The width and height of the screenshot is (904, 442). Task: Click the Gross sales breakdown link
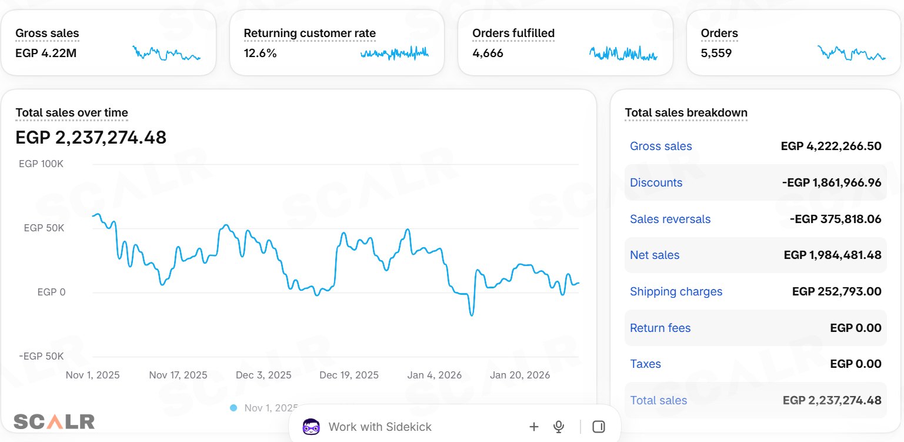661,147
